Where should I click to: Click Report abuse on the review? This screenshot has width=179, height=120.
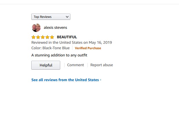coord(102,65)
